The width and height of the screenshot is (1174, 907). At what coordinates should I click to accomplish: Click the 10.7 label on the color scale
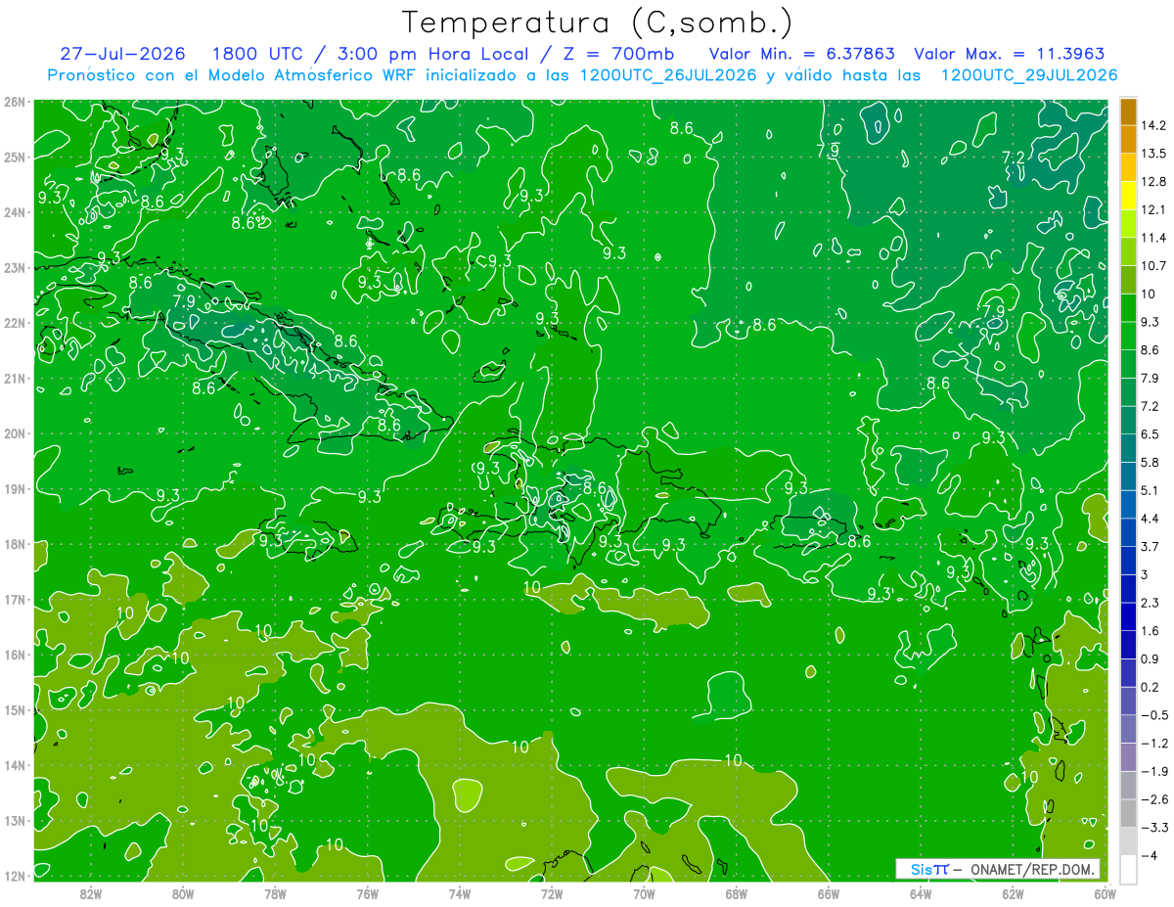(x=1152, y=265)
